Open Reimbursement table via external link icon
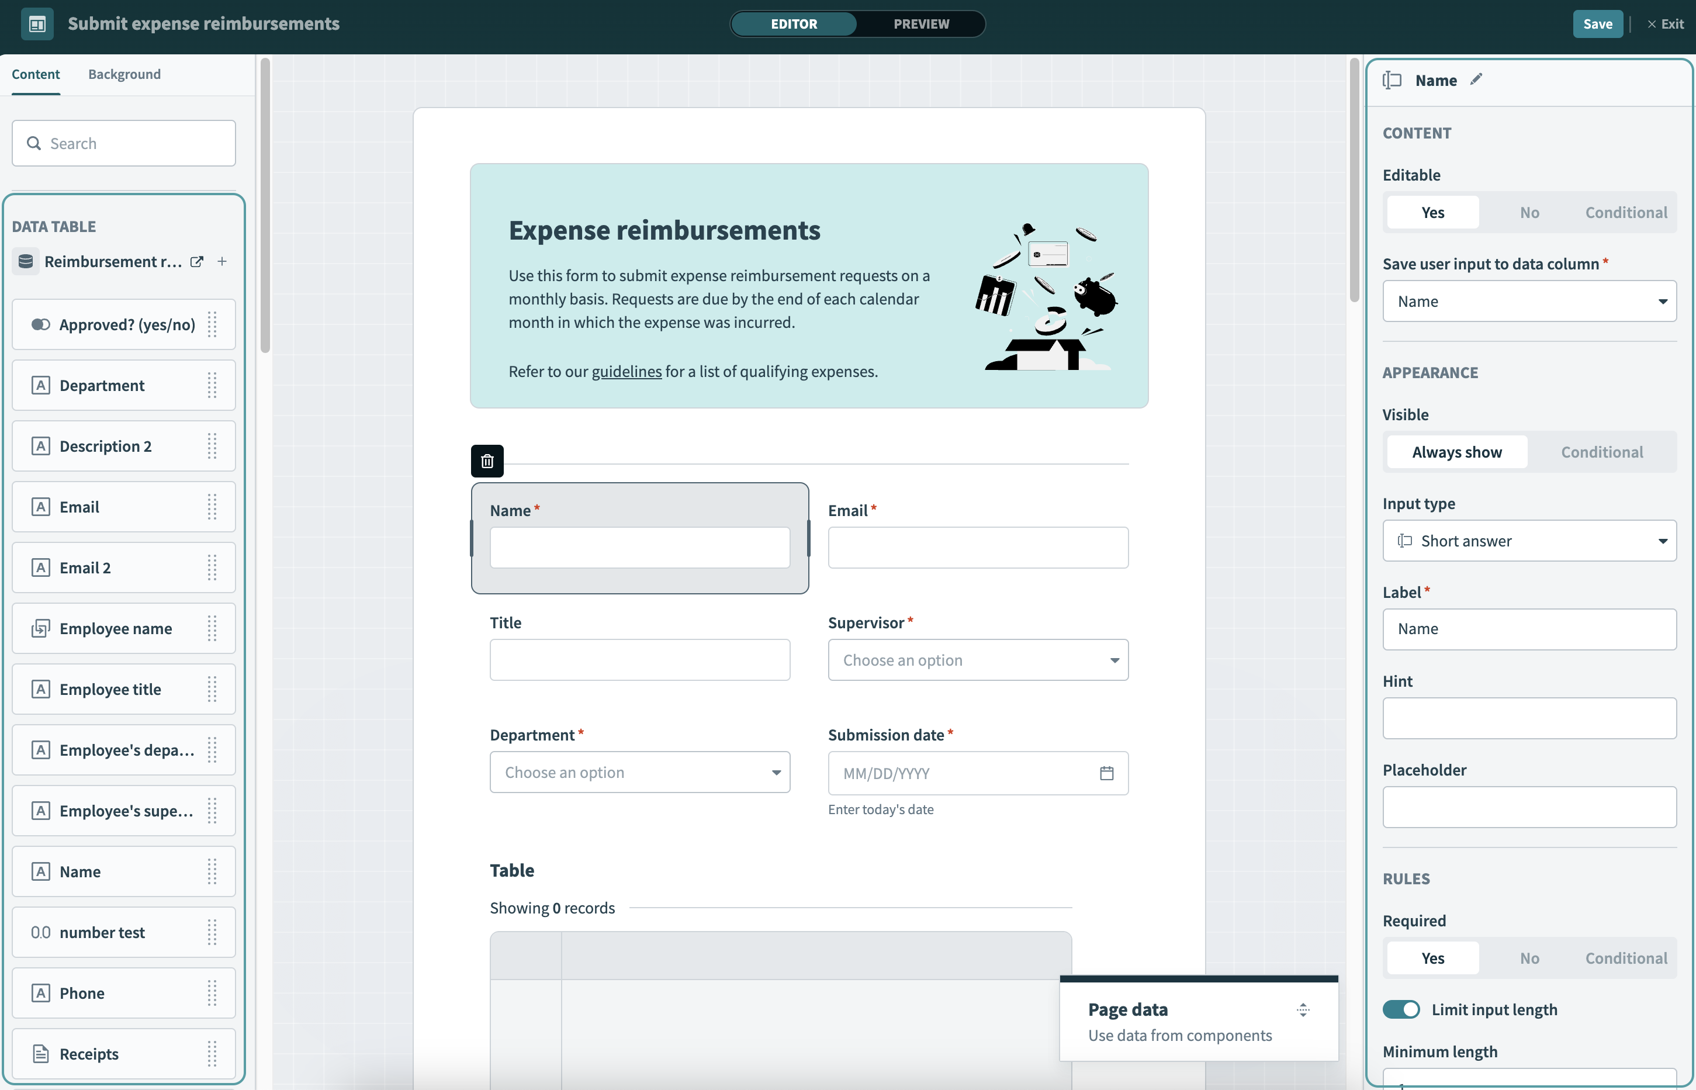The width and height of the screenshot is (1696, 1090). [x=197, y=262]
